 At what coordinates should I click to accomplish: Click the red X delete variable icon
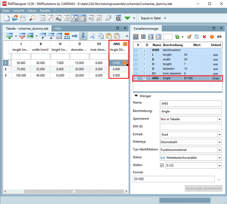click(204, 37)
